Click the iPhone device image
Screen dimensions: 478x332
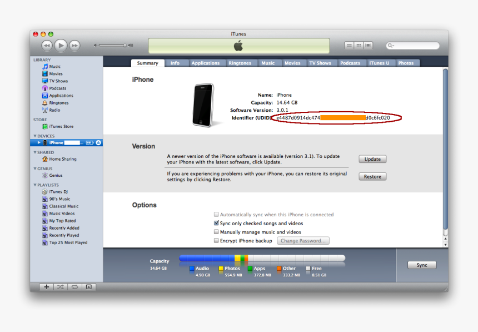point(203,105)
